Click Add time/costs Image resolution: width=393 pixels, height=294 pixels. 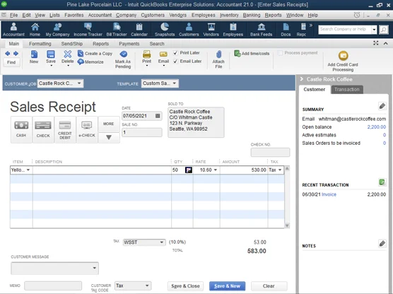(x=252, y=54)
